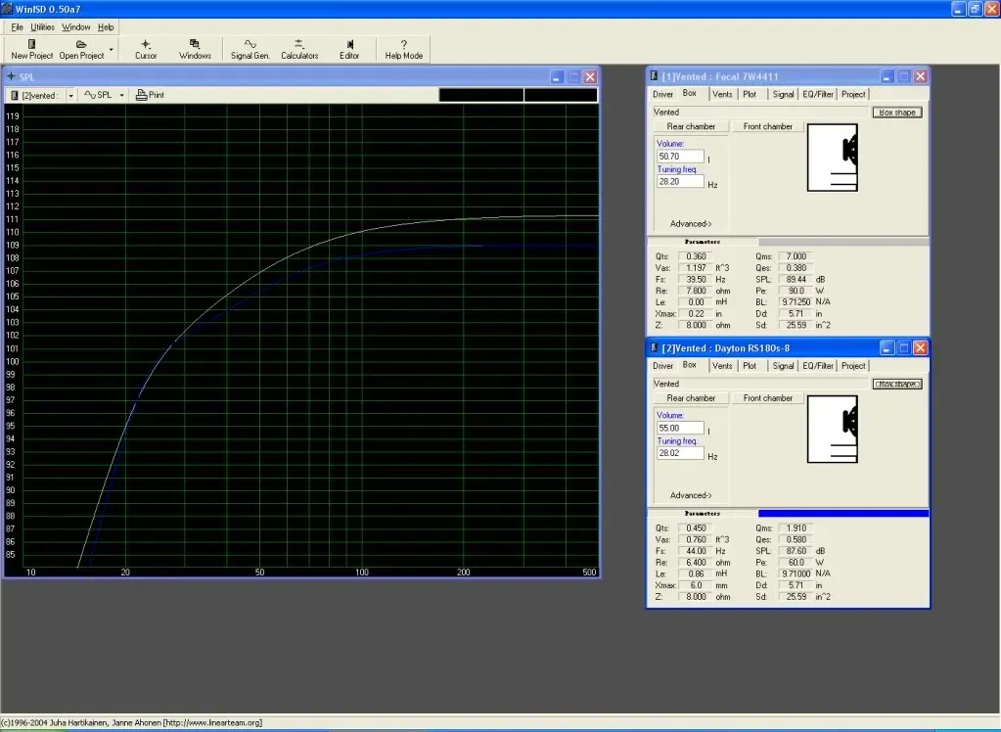The height and width of the screenshot is (732, 1001).
Task: Open the Window menu
Action: coord(76,26)
